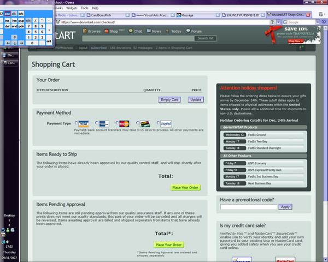
Task: Click the Google search engine icon
Action: (285, 22)
